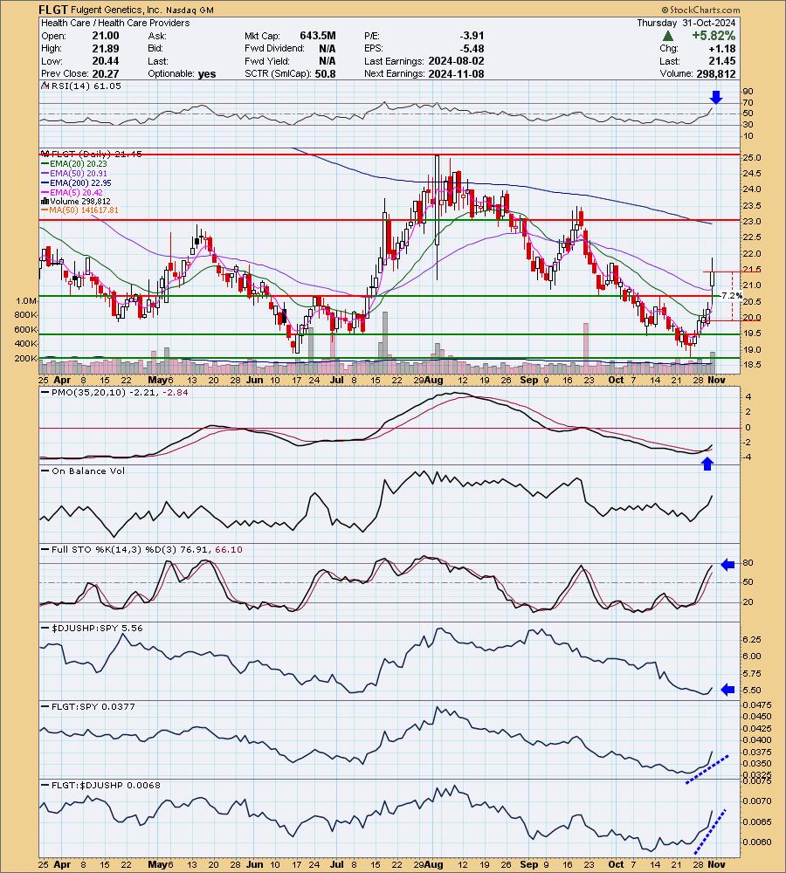
Task: Click the 25.0 price axis label
Action: pos(751,158)
